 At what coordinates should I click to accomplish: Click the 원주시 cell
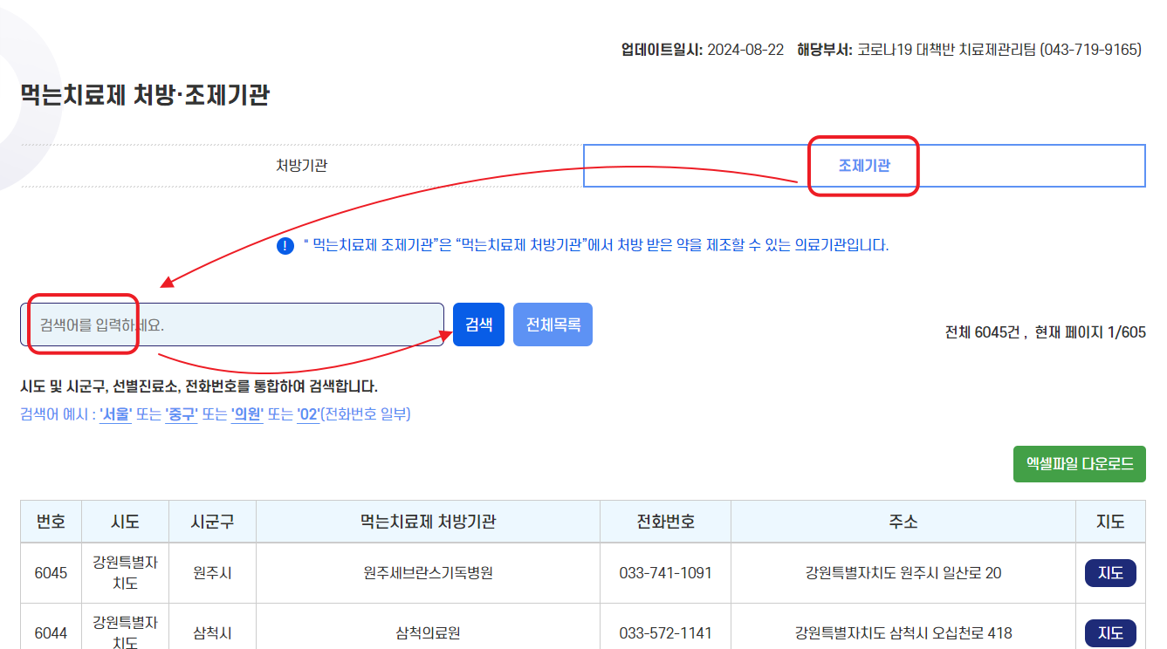coord(212,573)
